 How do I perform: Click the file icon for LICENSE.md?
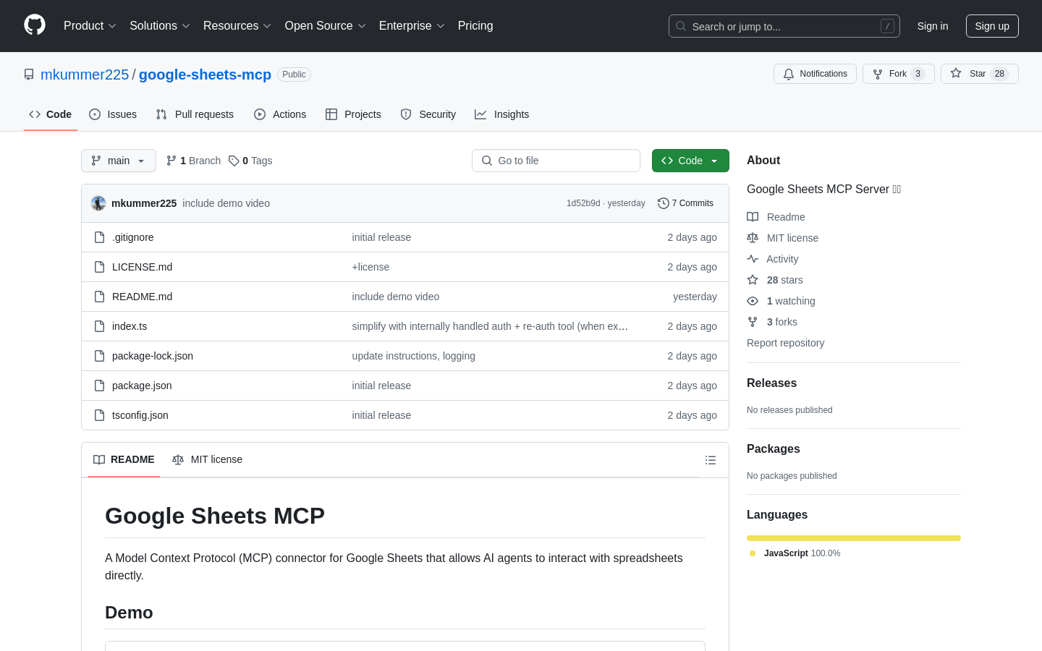[100, 267]
